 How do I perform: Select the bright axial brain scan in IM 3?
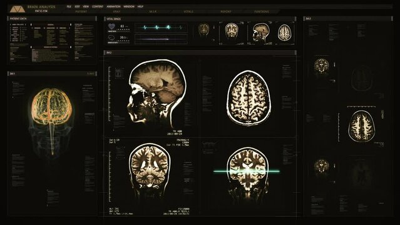point(361,126)
